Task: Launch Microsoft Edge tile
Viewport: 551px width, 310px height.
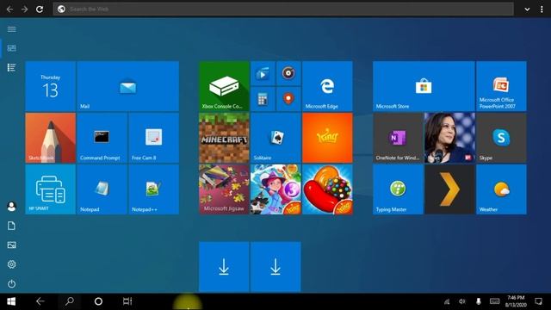Action: tap(327, 86)
